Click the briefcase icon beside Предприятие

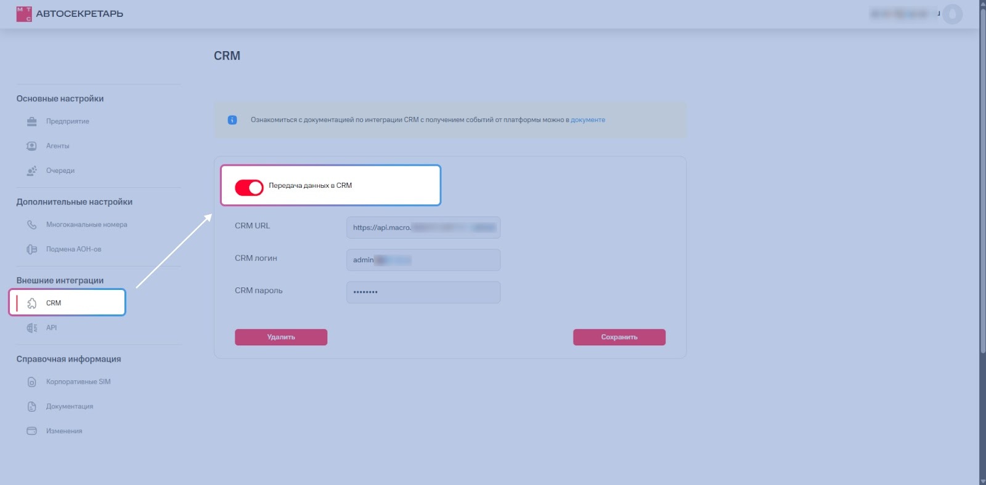pos(31,121)
